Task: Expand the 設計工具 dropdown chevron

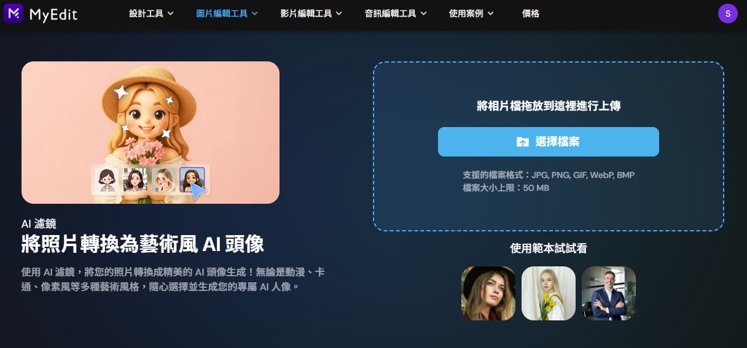Action: 170,14
